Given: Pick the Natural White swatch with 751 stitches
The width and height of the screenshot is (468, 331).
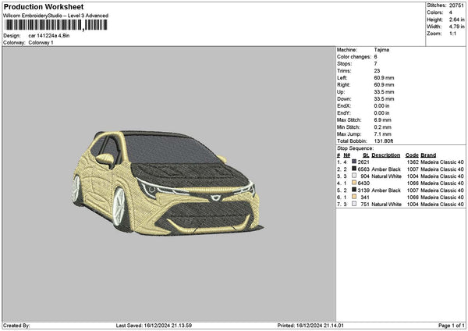Looking at the screenshot, I should click(355, 204).
